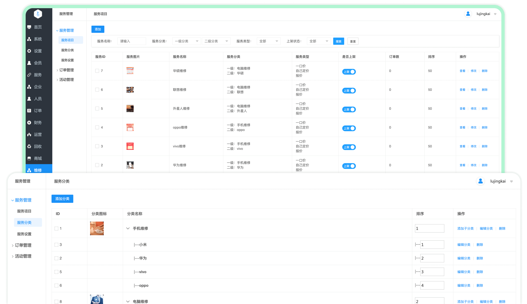The image size is (527, 304).
Task: Select the 会员 member person icon
Action: tap(29, 63)
